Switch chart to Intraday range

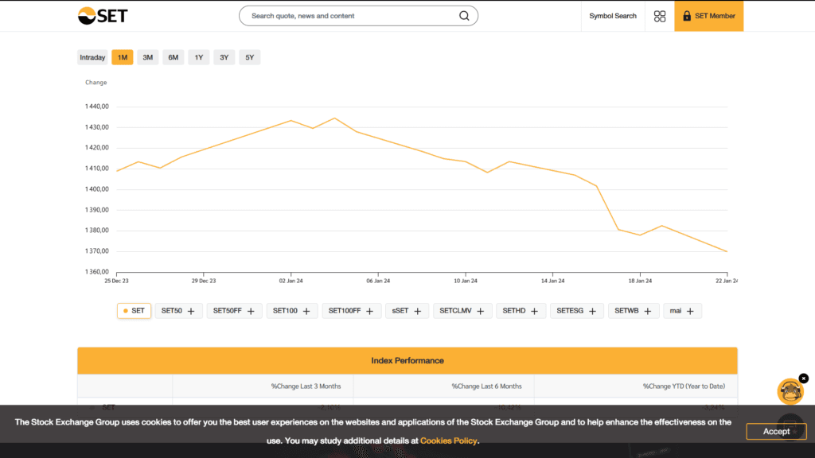click(92, 57)
